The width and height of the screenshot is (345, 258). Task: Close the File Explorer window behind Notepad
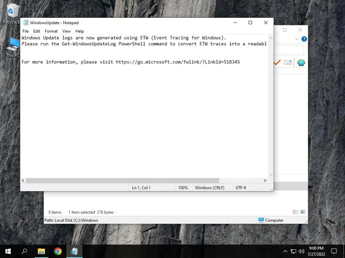coord(300,30)
